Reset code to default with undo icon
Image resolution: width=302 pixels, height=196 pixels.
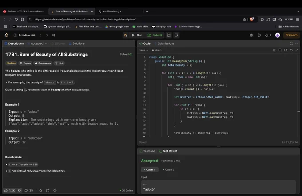pos(291,50)
